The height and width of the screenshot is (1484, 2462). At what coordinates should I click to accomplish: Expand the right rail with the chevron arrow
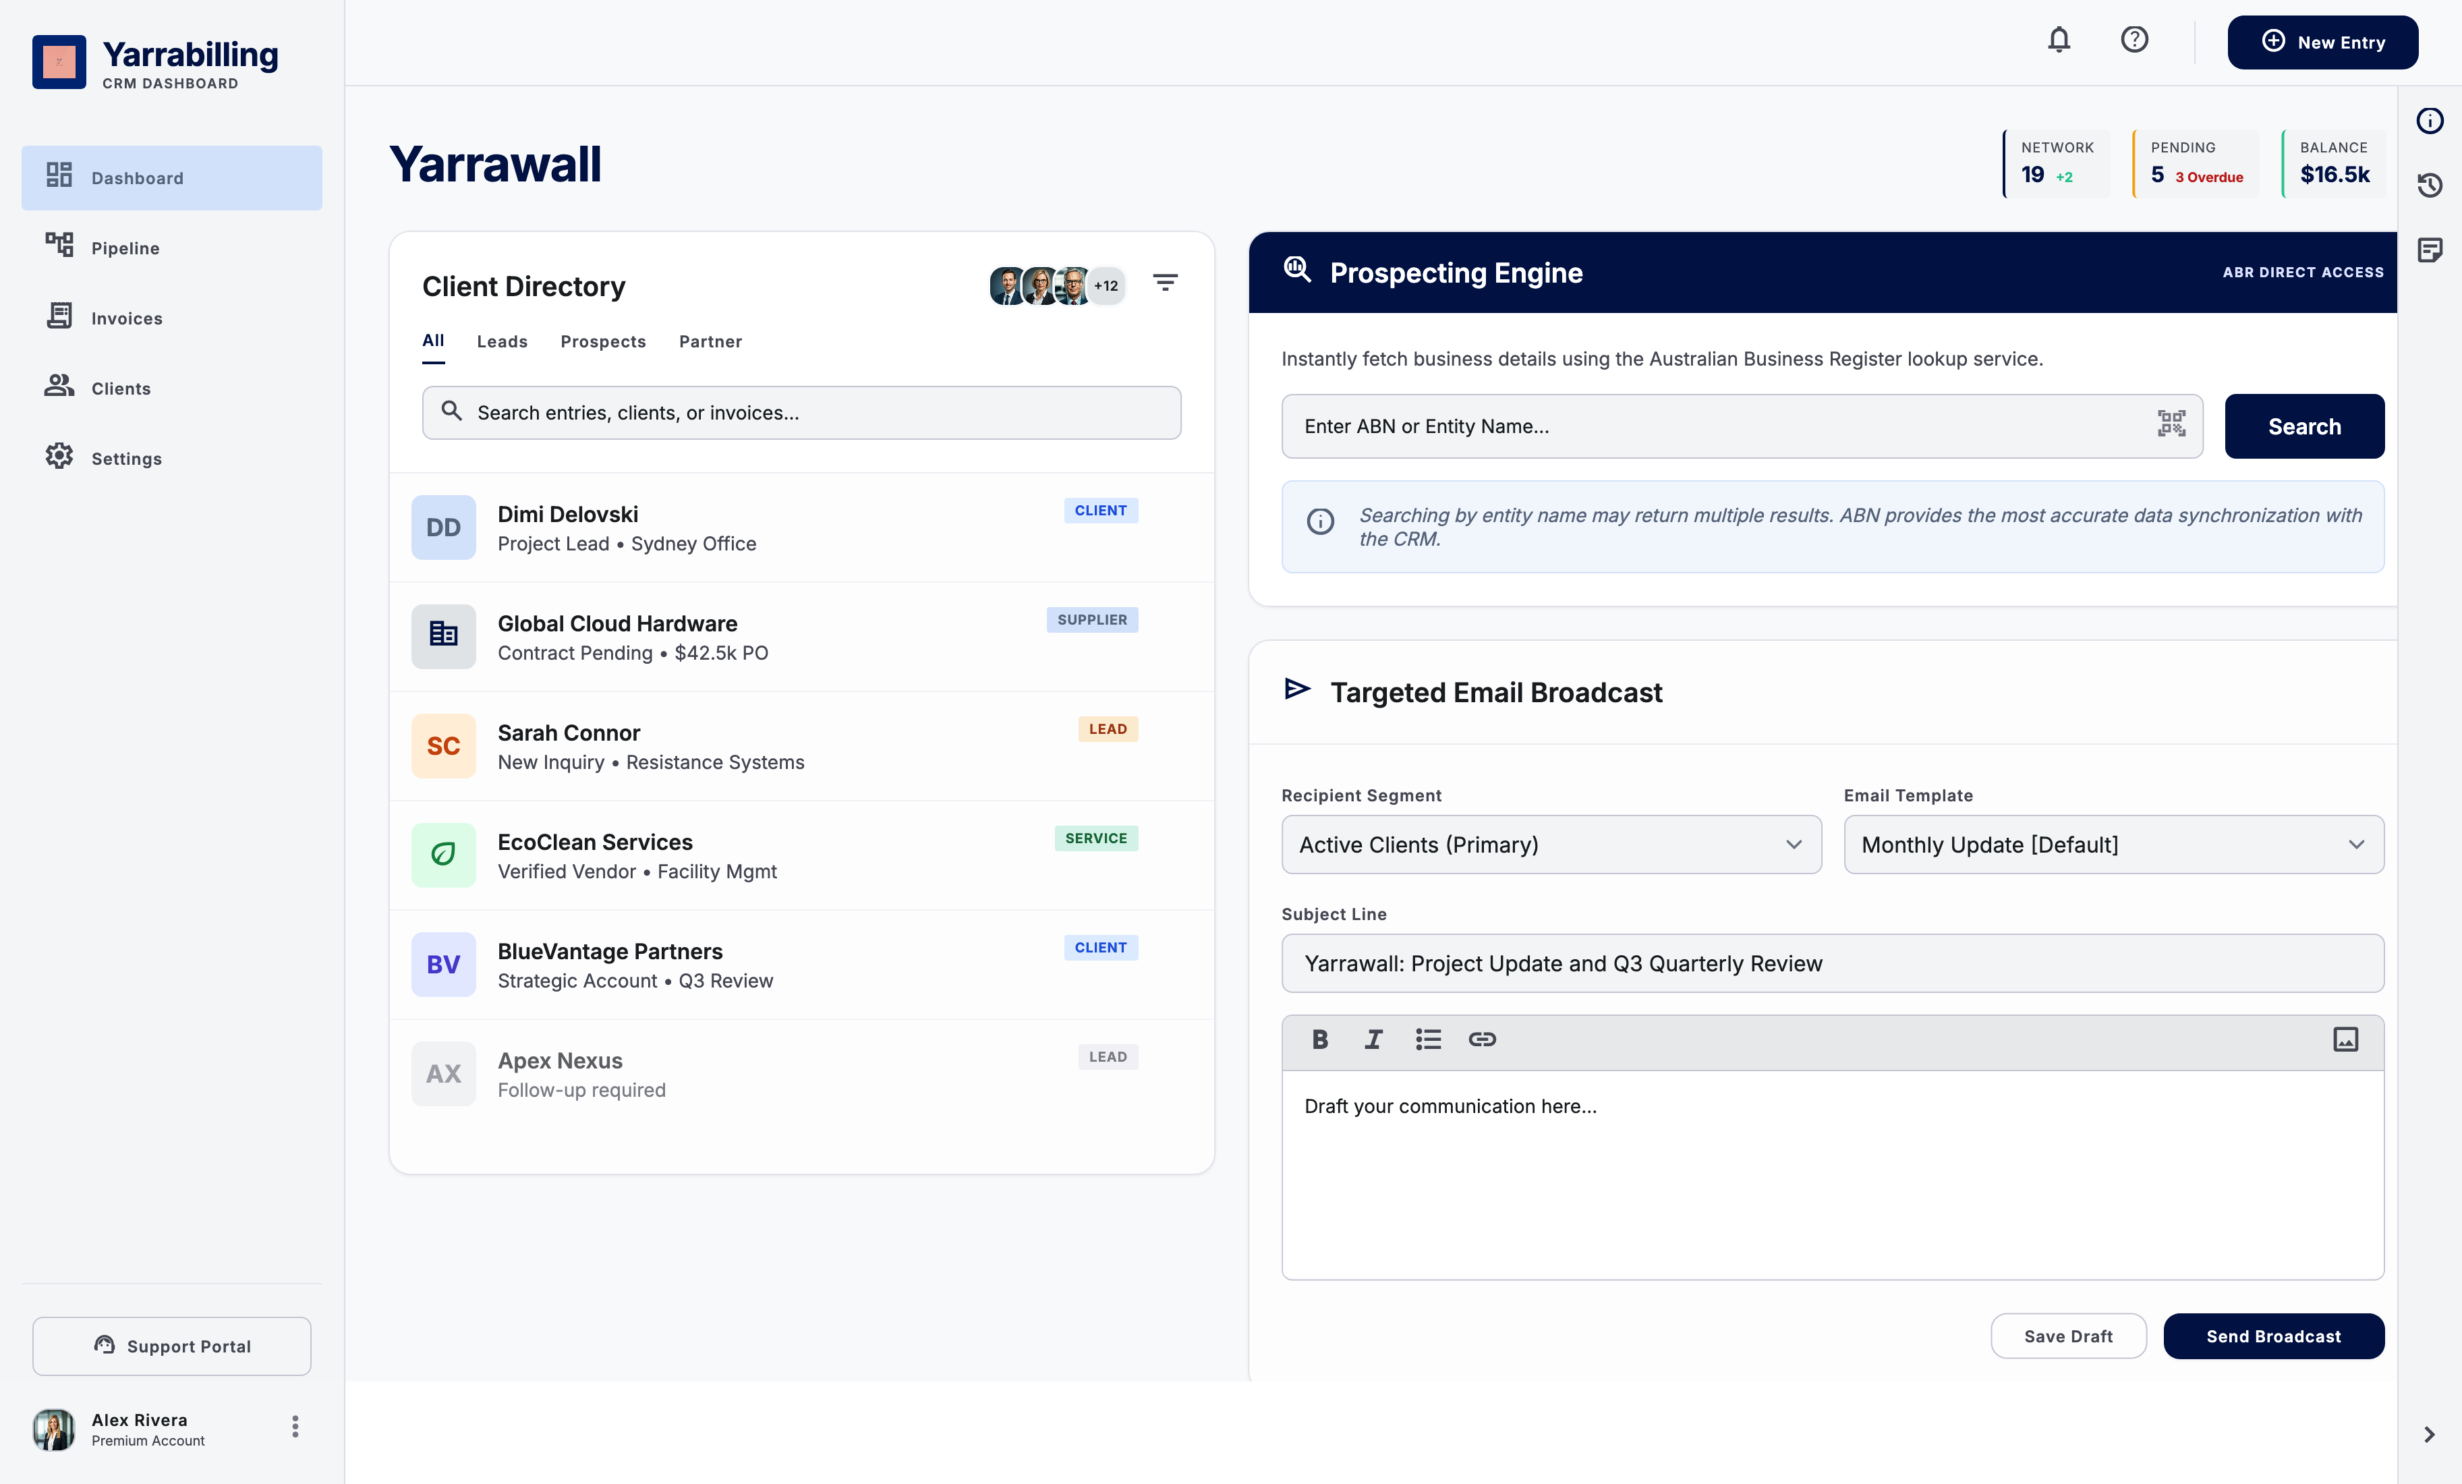tap(2429, 1434)
